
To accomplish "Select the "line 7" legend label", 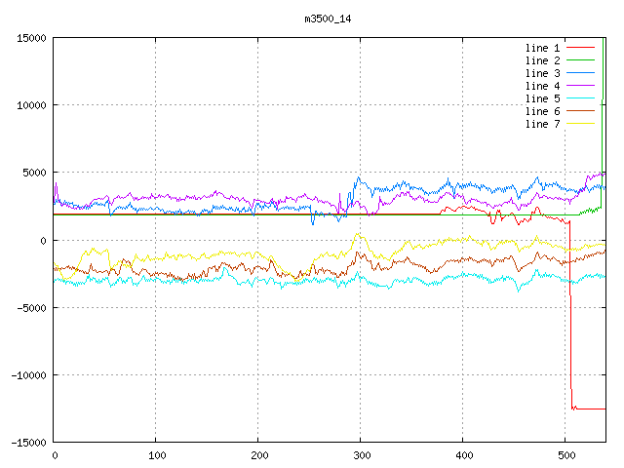I will coord(542,124).
